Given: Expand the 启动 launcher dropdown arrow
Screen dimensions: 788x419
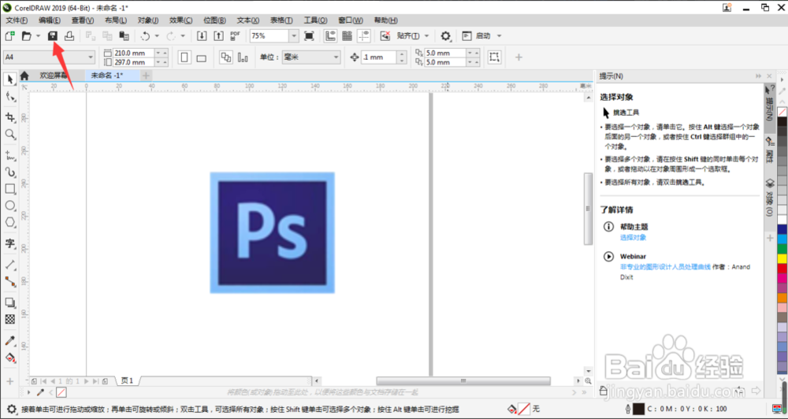Looking at the screenshot, I should point(499,35).
